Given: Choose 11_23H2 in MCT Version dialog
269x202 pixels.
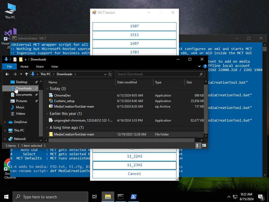Looking at the screenshot, I should coord(134,165).
